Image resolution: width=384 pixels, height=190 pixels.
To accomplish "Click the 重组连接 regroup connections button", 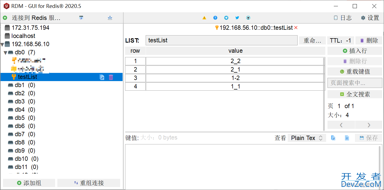I will point(89,183).
